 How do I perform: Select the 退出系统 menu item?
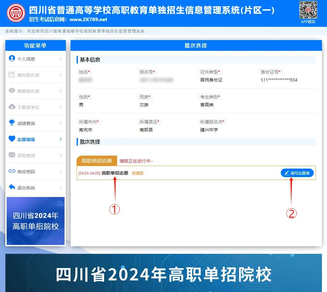(x=26, y=188)
